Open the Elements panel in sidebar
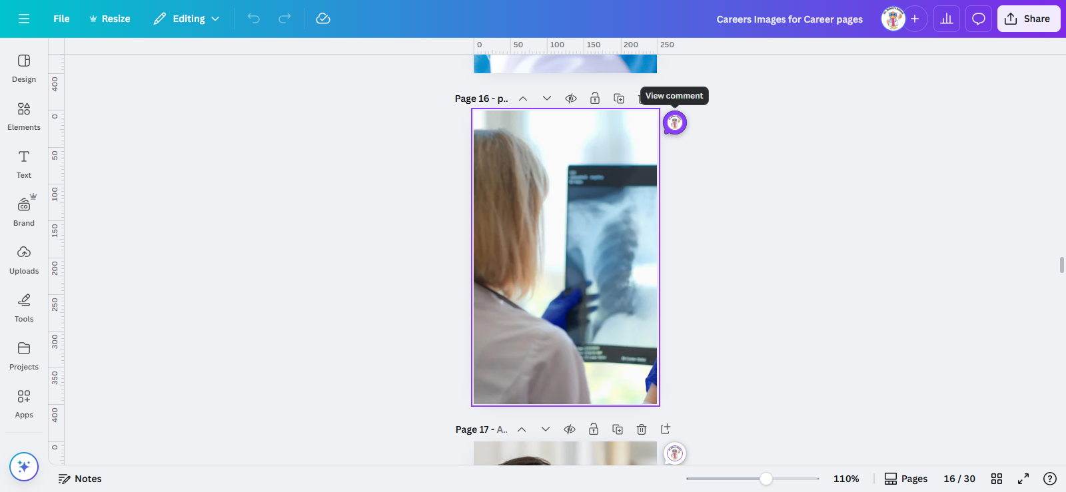The width and height of the screenshot is (1066, 492). (x=24, y=117)
